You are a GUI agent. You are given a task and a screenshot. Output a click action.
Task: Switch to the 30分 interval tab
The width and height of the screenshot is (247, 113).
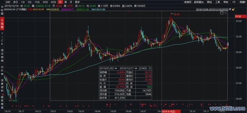tap(45, 2)
